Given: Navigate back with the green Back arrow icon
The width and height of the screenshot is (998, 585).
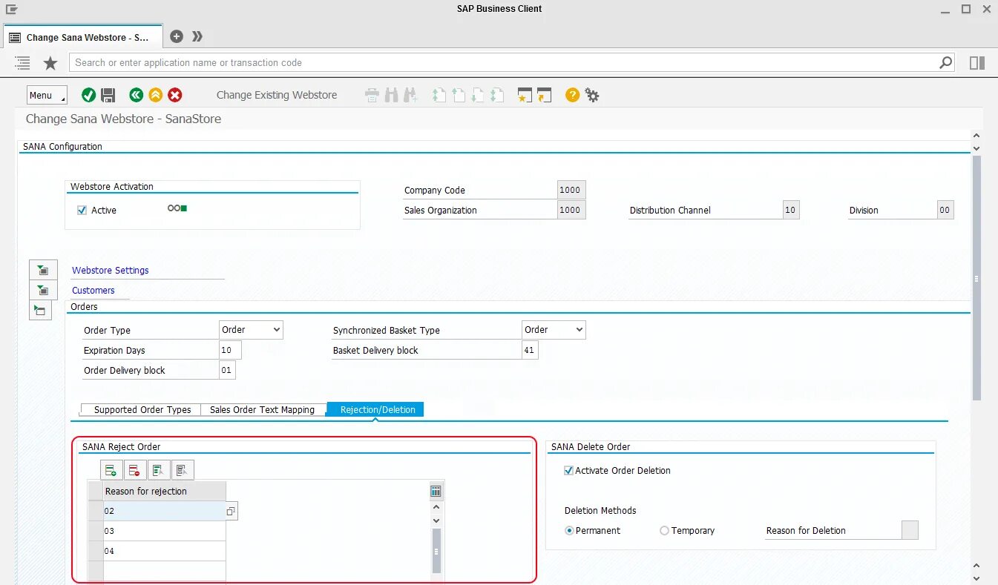Looking at the screenshot, I should tap(136, 95).
